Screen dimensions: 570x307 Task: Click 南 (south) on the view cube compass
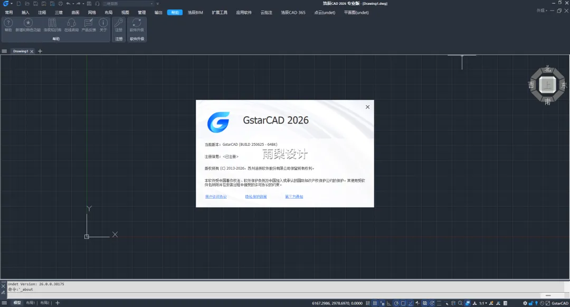click(547, 102)
